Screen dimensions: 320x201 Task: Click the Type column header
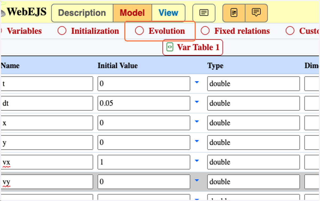click(215, 66)
